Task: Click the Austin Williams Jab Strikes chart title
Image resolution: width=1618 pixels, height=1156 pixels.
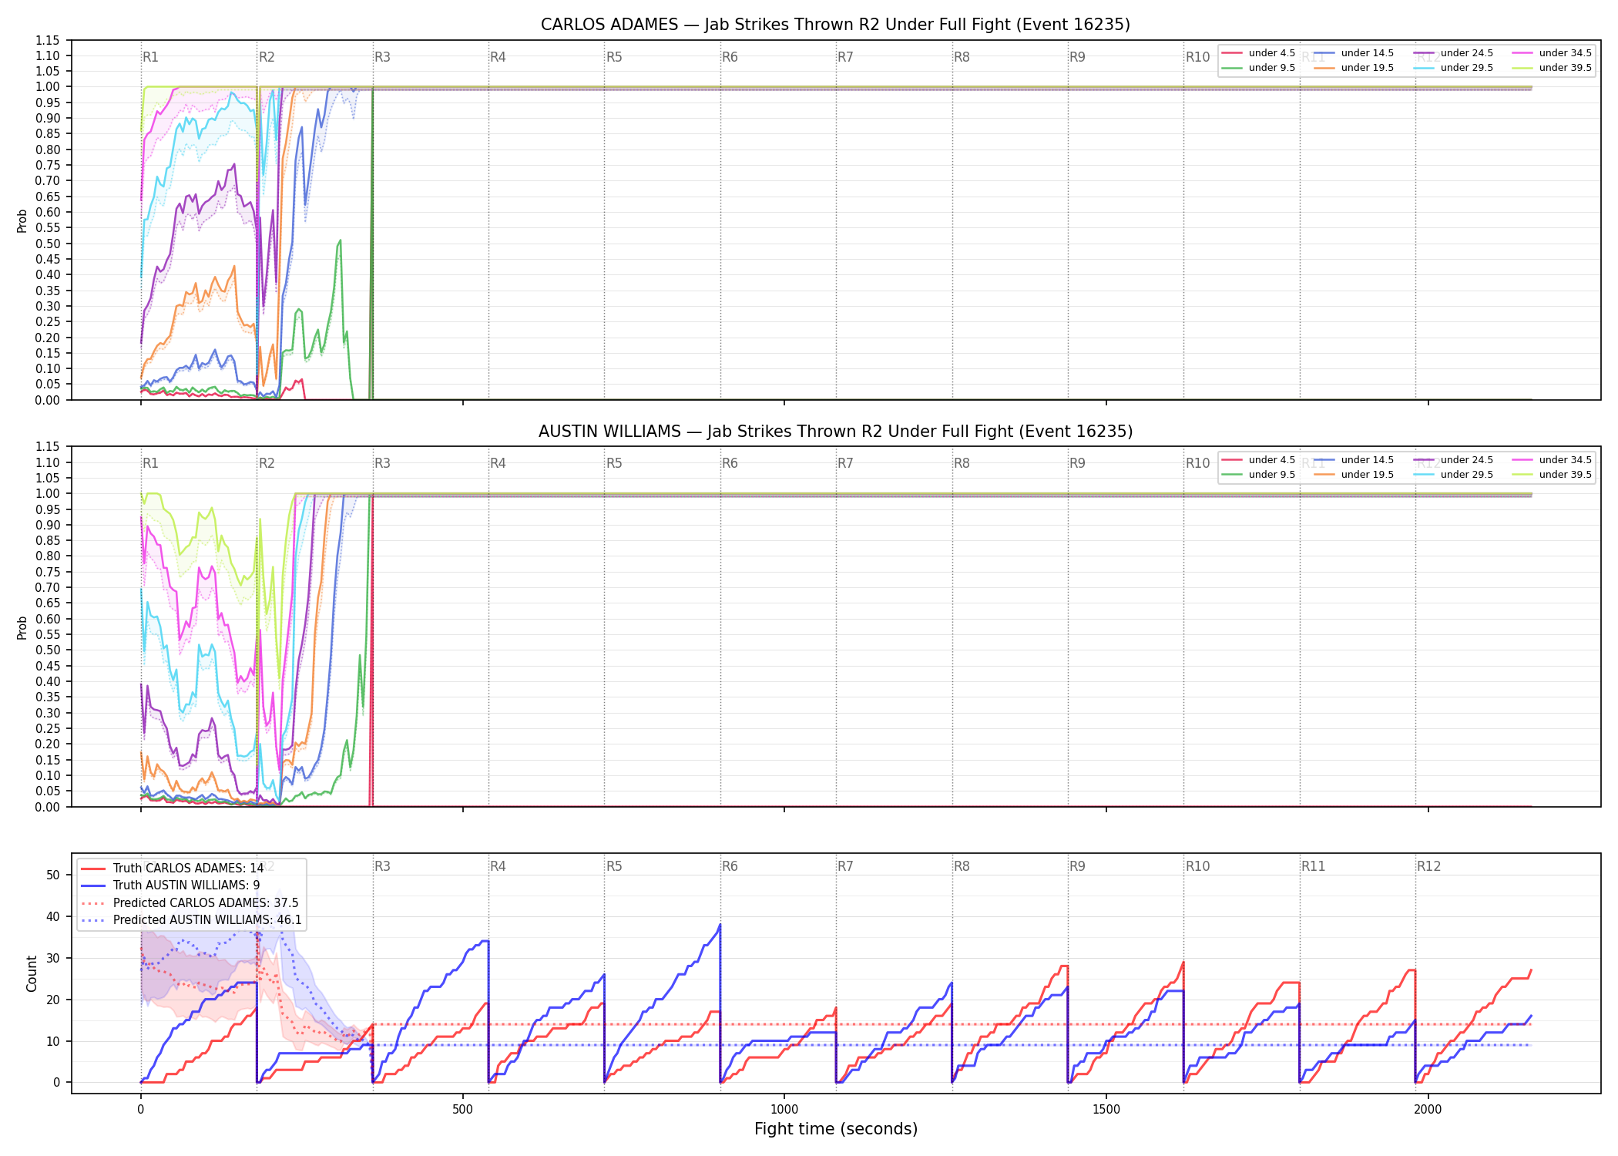Action: [x=835, y=432]
